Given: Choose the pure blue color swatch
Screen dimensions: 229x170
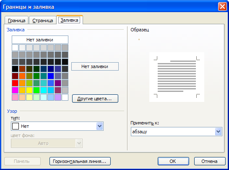Looking at the screenshot, I should 51,76.
